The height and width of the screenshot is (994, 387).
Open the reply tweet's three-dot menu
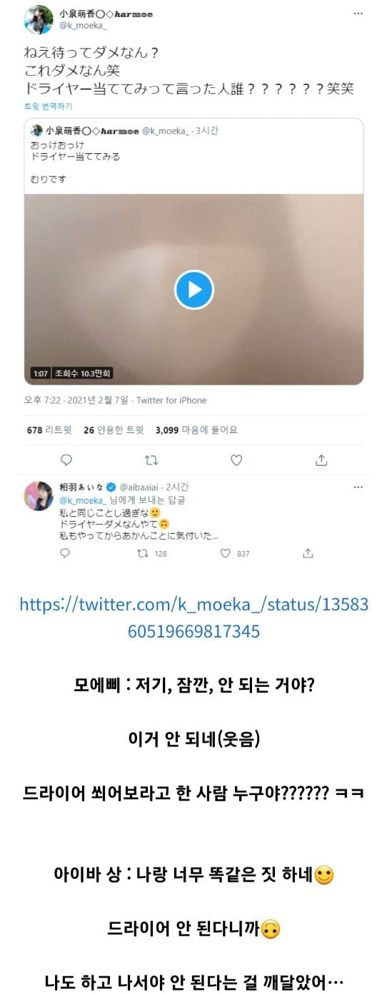pyautogui.click(x=357, y=487)
